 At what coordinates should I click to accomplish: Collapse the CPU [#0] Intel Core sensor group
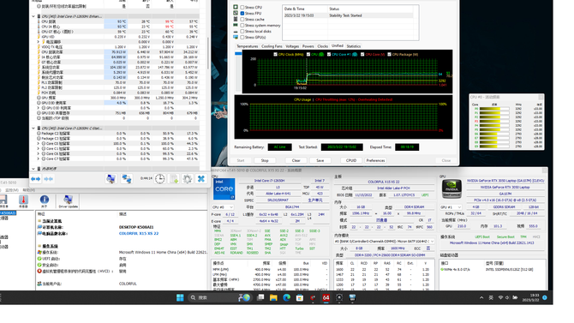[33, 16]
